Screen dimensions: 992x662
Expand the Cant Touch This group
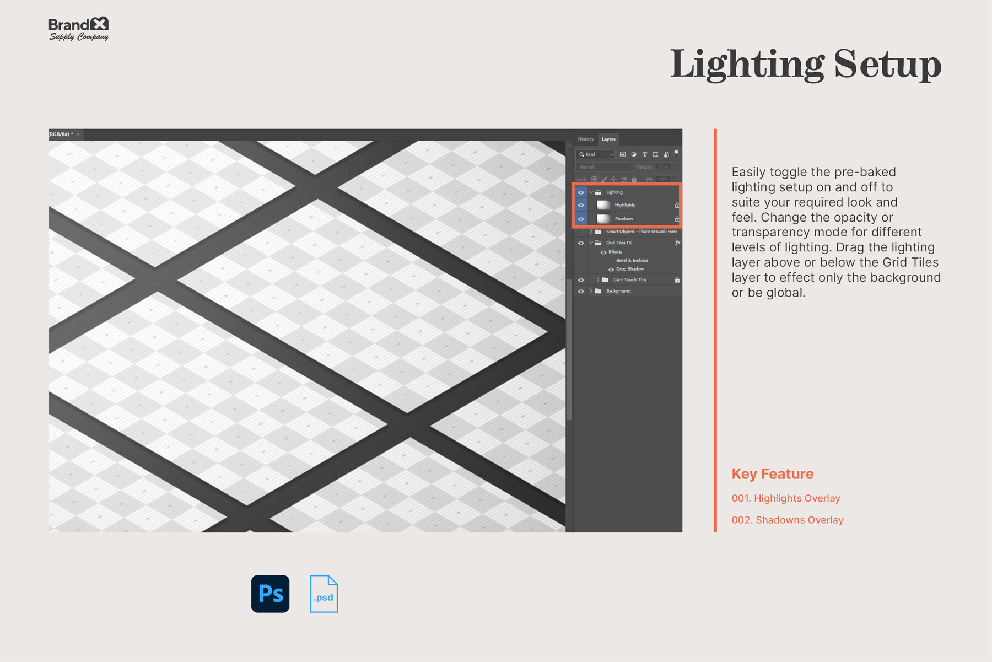[x=598, y=279]
